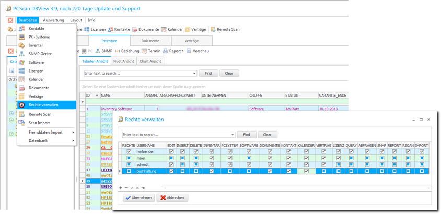Click Clear button in main table view
The image size is (441, 214).
pos(229,73)
